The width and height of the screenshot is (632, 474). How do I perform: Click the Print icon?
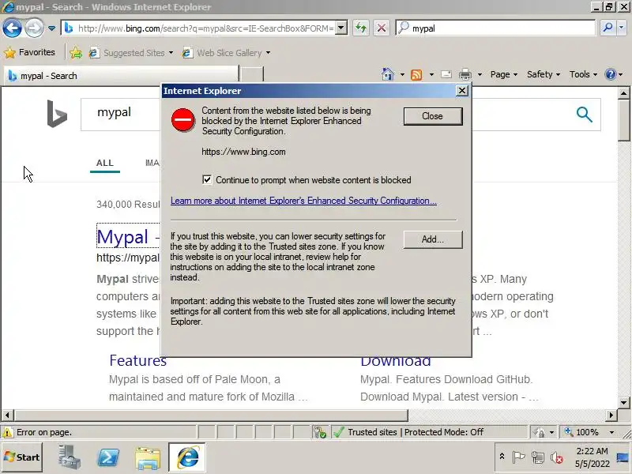coord(465,74)
